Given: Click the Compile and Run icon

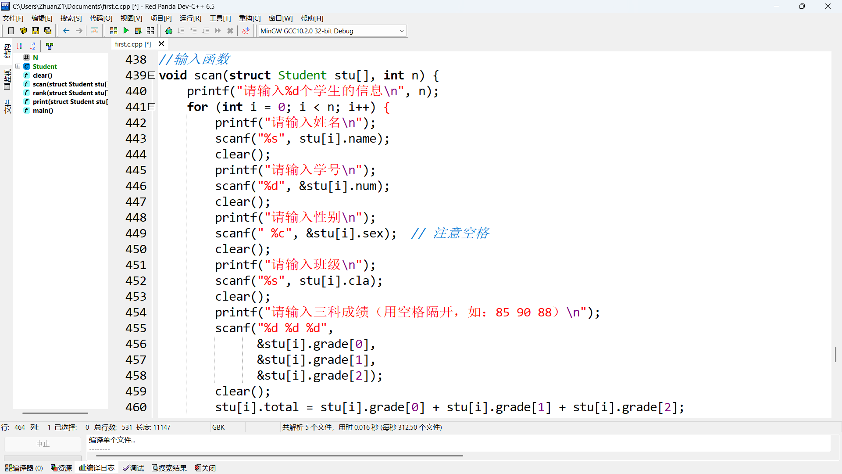Looking at the screenshot, I should (x=138, y=31).
